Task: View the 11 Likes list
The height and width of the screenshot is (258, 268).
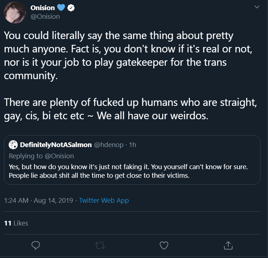Action: click(x=16, y=223)
